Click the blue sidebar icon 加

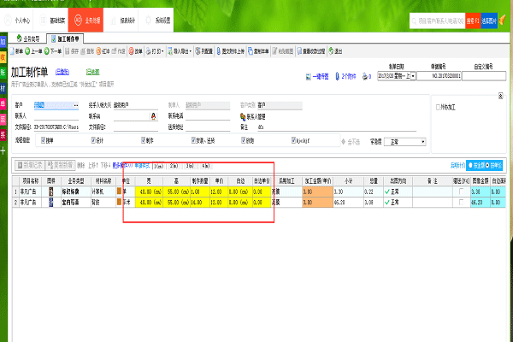[x=3, y=42]
